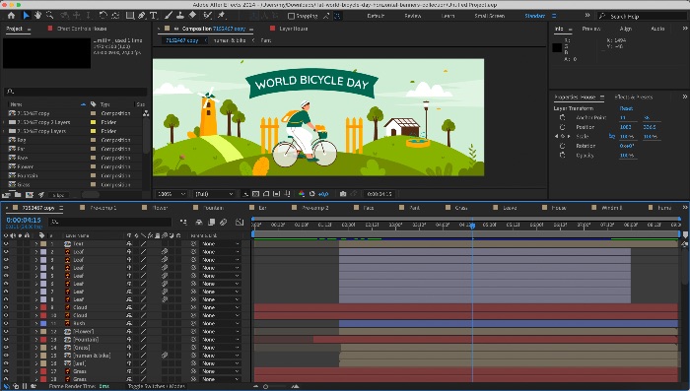Click the shy layers switch icon in timeline header

coord(199,223)
